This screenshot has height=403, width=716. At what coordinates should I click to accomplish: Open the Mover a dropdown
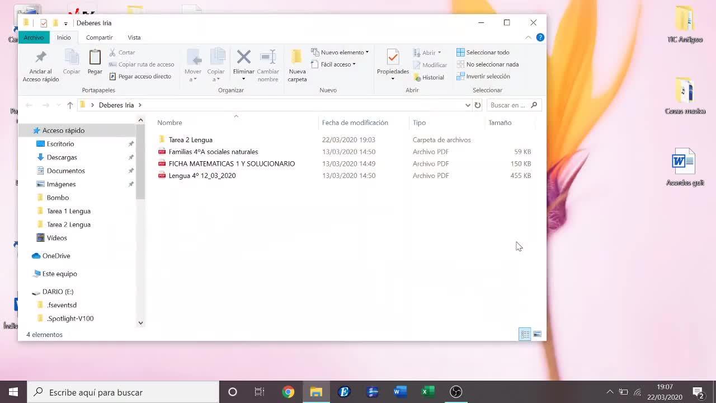coord(193,65)
